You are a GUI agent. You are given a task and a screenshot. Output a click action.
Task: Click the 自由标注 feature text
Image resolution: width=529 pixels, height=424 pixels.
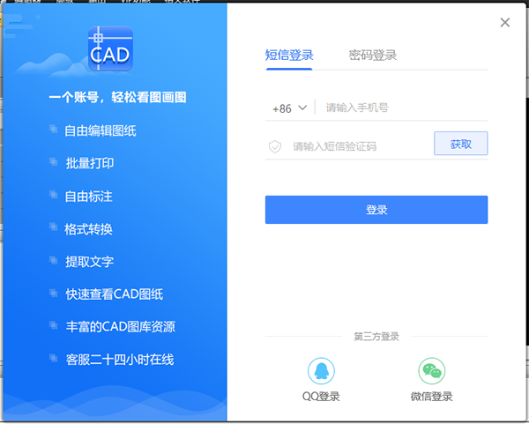coord(88,197)
